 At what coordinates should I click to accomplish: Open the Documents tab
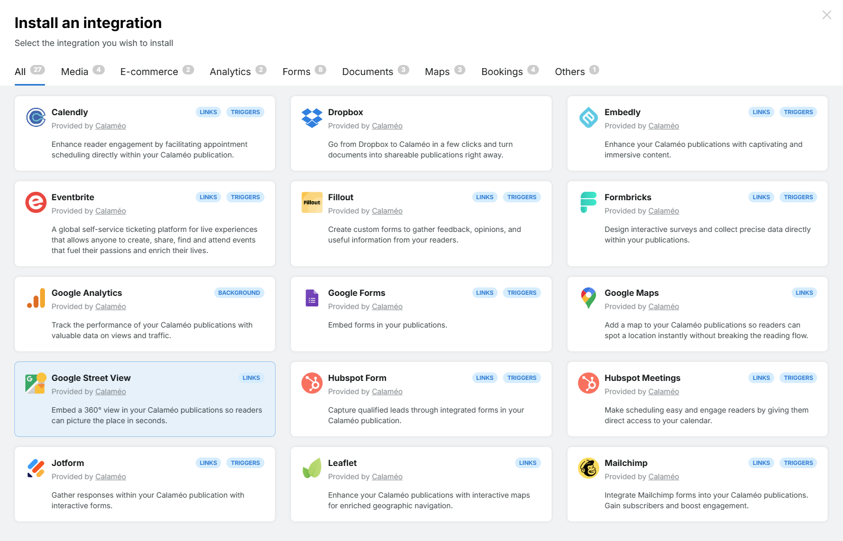click(375, 71)
